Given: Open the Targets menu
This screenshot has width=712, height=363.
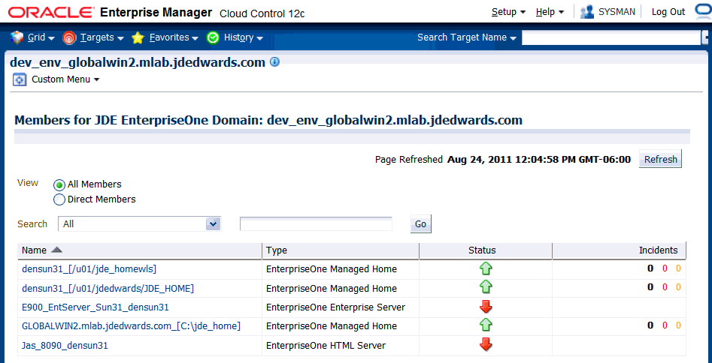Looking at the screenshot, I should (x=101, y=37).
